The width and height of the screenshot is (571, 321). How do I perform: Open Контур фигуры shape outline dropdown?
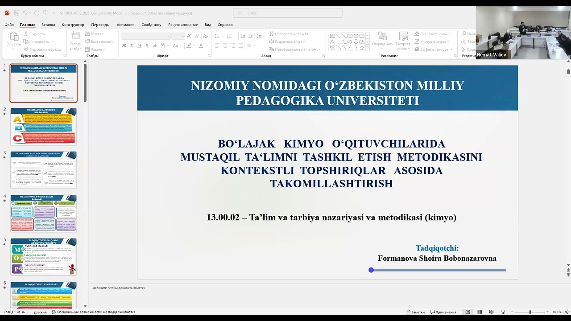[433, 42]
